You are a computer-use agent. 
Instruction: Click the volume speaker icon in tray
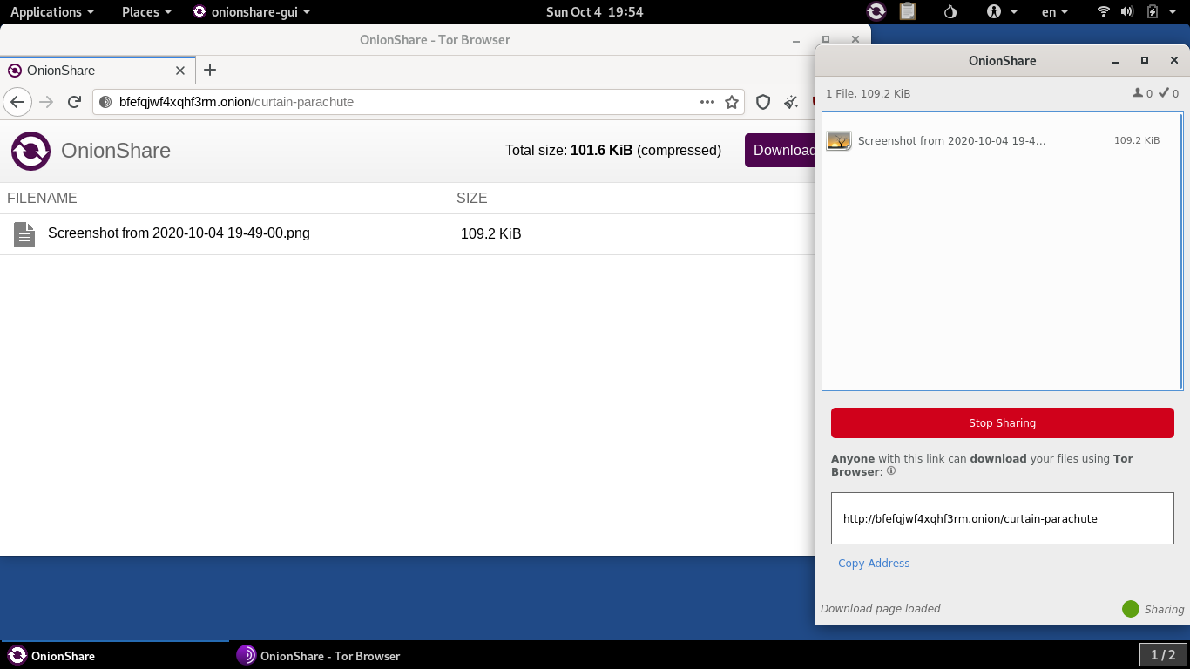(1127, 11)
